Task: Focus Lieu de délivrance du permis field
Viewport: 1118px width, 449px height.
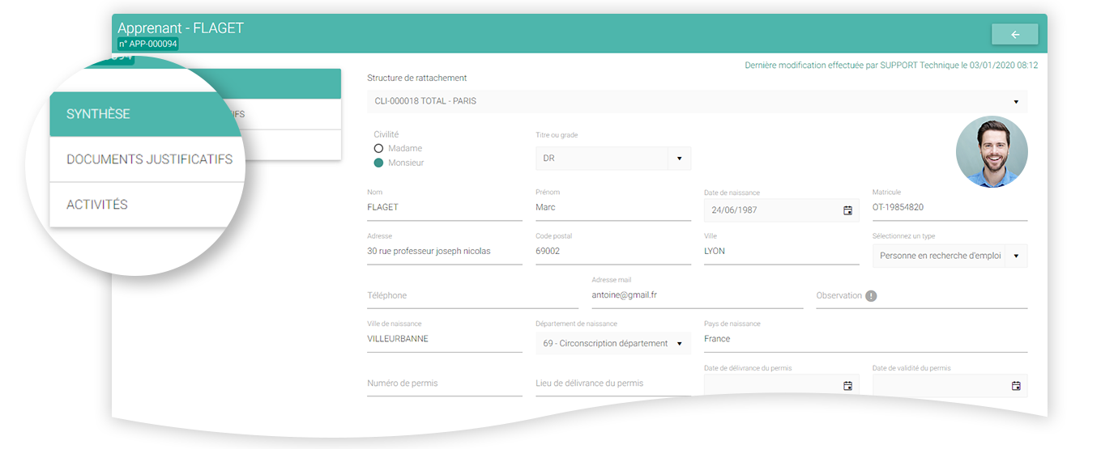Action: click(x=613, y=383)
